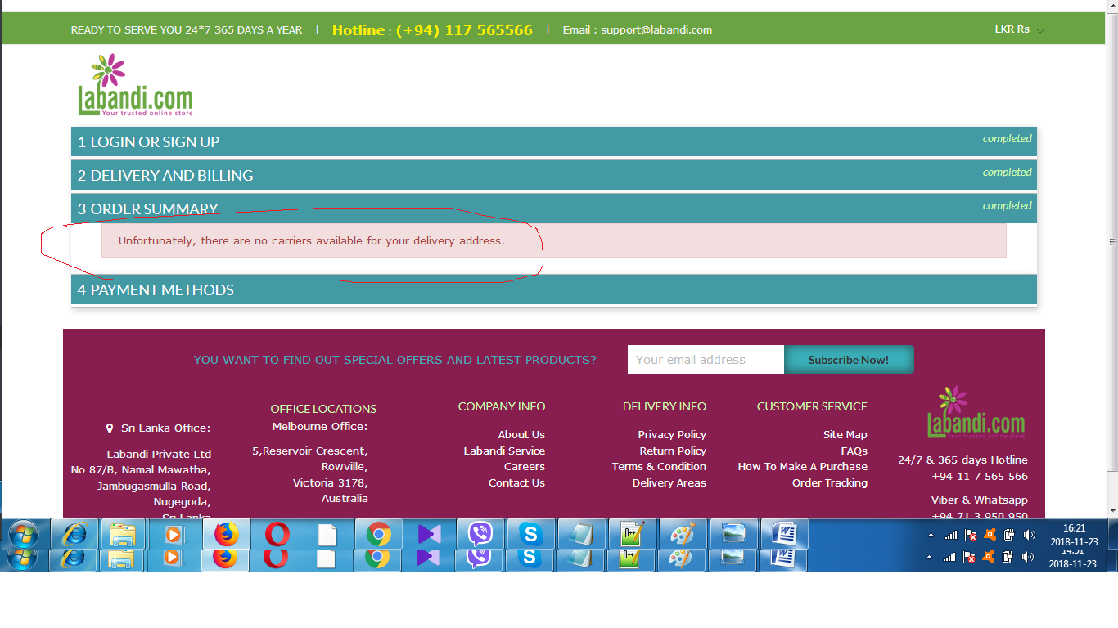This screenshot has height=628, width=1118.
Task: Click the no carriers available error message
Action: pos(554,241)
